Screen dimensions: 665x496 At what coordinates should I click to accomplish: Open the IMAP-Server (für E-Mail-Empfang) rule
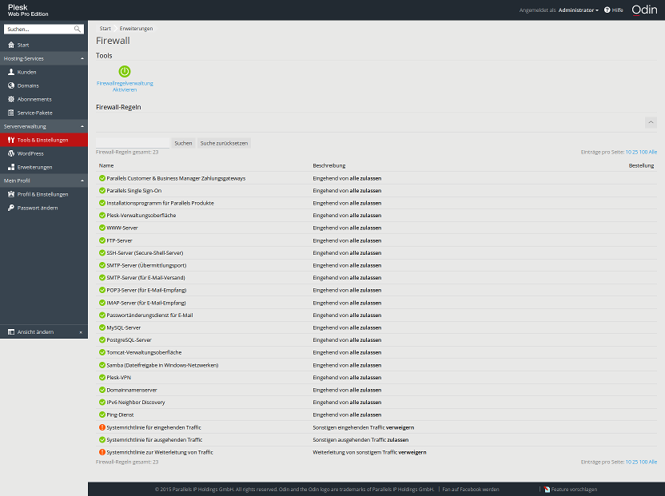(x=146, y=303)
